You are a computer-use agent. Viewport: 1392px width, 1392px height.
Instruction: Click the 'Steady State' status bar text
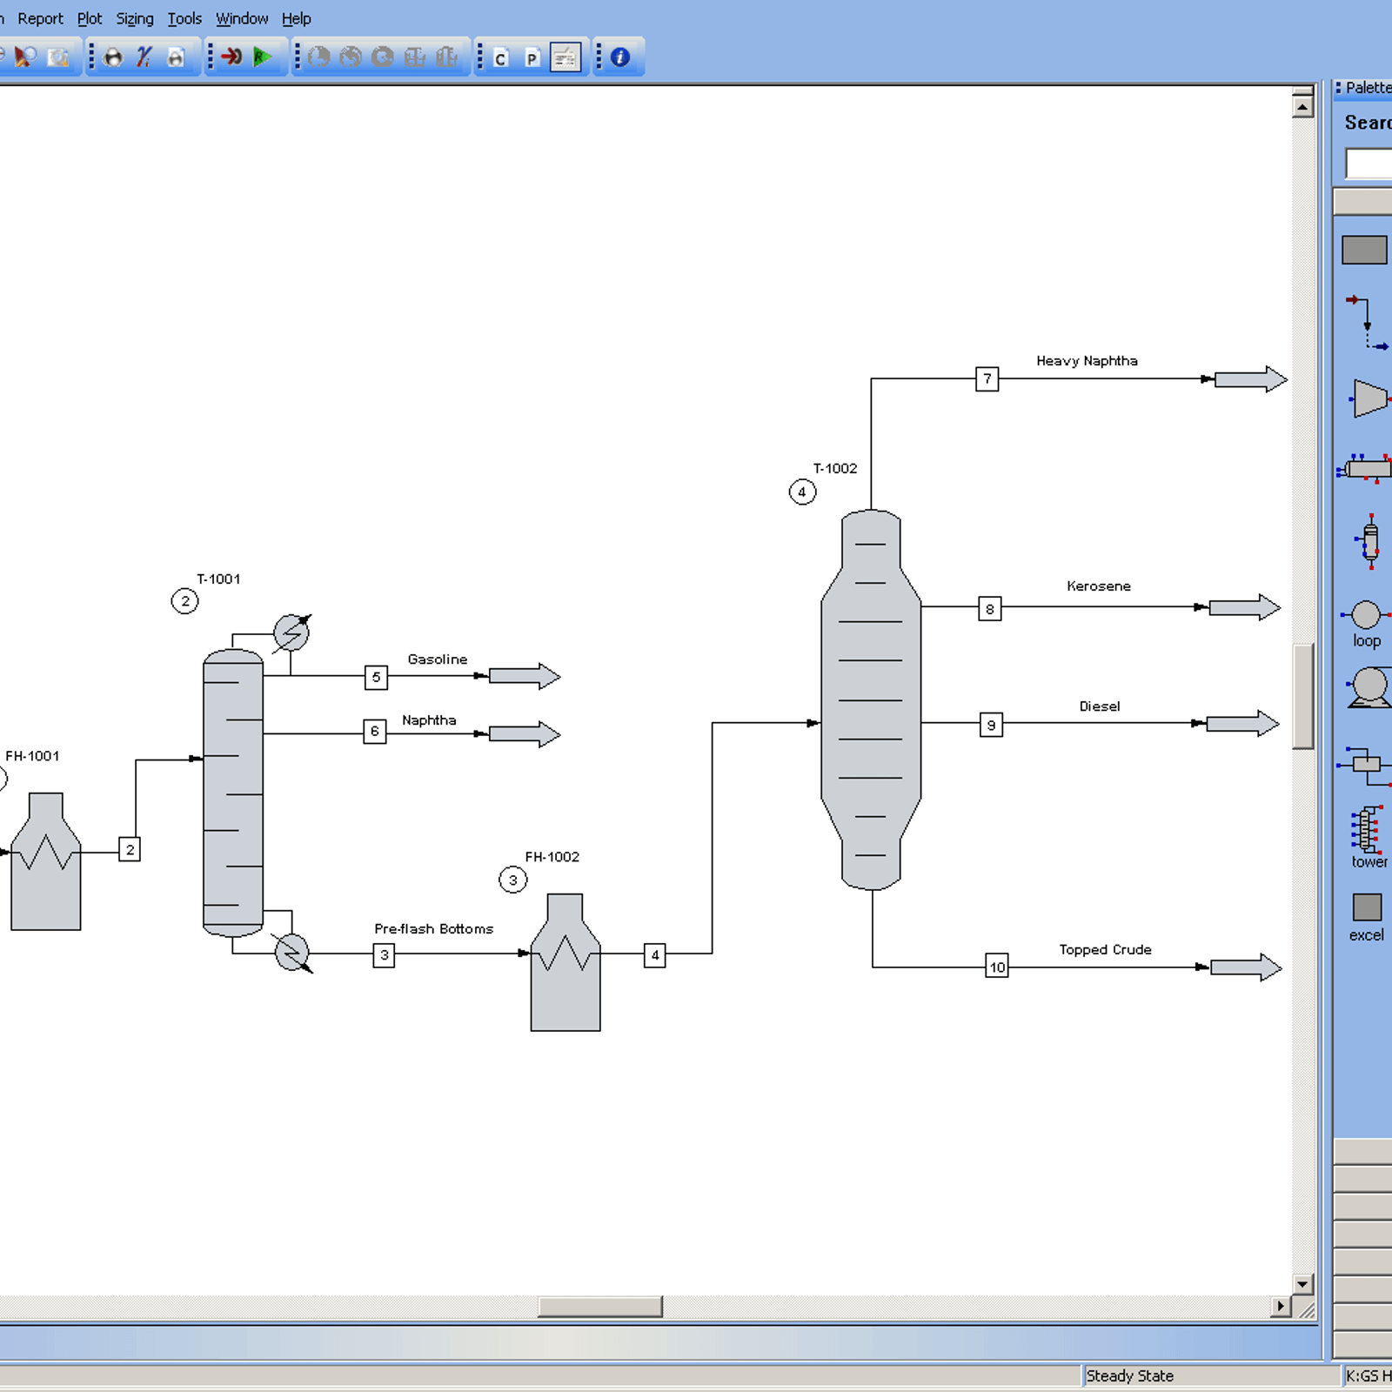point(1129,1375)
